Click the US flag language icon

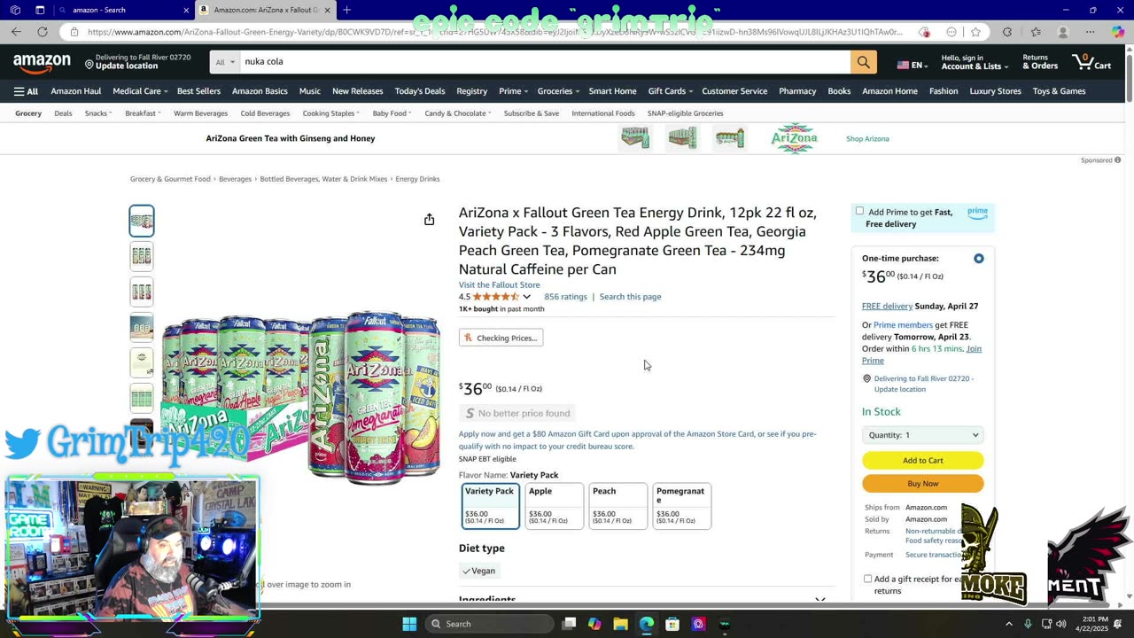tap(903, 66)
